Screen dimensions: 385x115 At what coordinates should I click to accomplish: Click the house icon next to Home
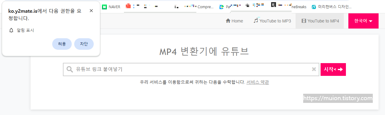[x=228, y=21]
